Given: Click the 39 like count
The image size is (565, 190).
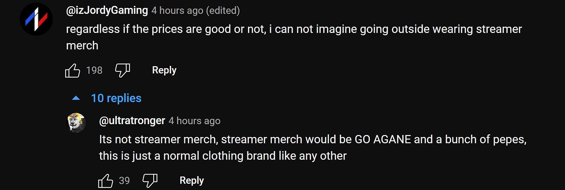Looking at the screenshot, I should pyautogui.click(x=124, y=180).
